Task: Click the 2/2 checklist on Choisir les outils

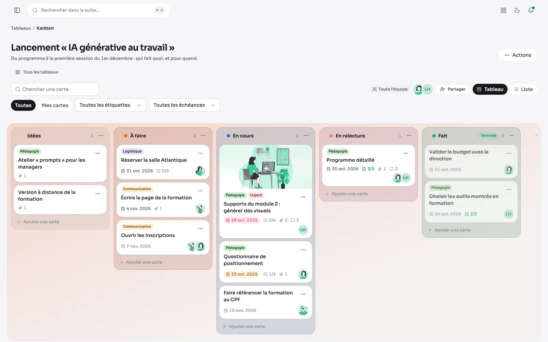Action: point(471,214)
